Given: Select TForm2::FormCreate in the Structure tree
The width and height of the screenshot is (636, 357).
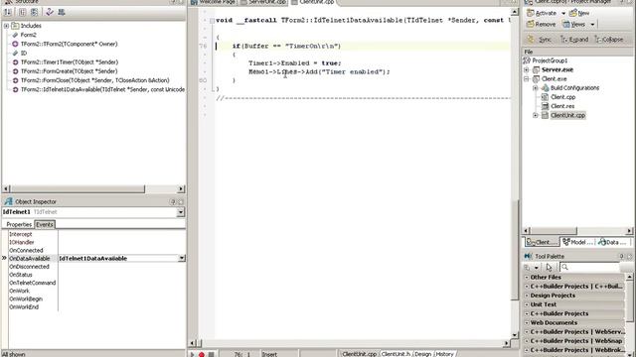Looking at the screenshot, I should click(69, 70).
